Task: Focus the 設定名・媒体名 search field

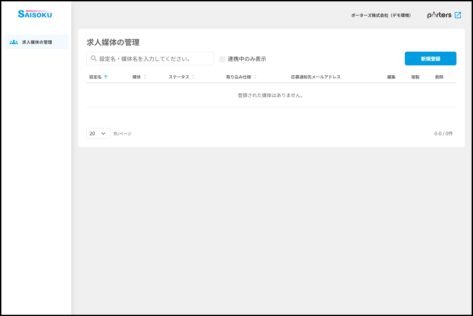Action: pos(150,59)
